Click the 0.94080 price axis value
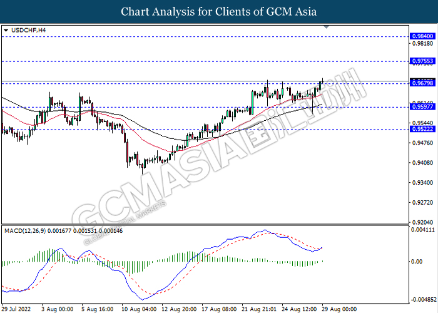This screenshot has width=438, height=313. 422,163
